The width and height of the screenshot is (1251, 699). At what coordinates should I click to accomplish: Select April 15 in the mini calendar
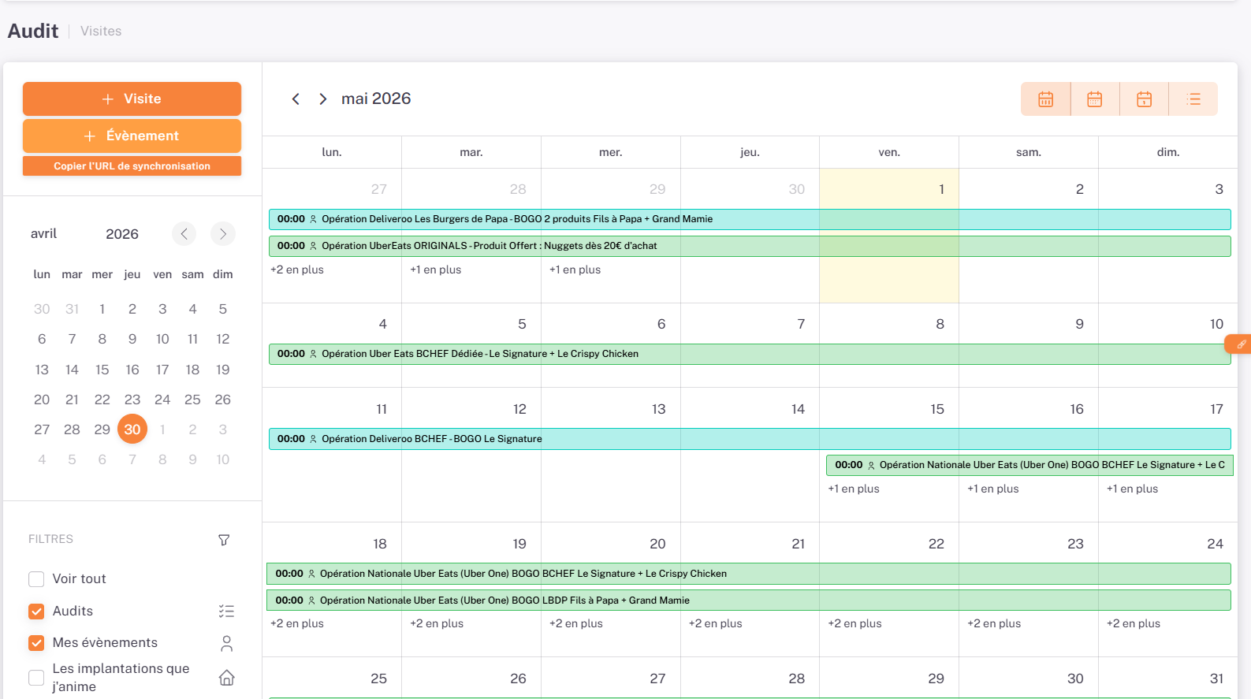102,370
